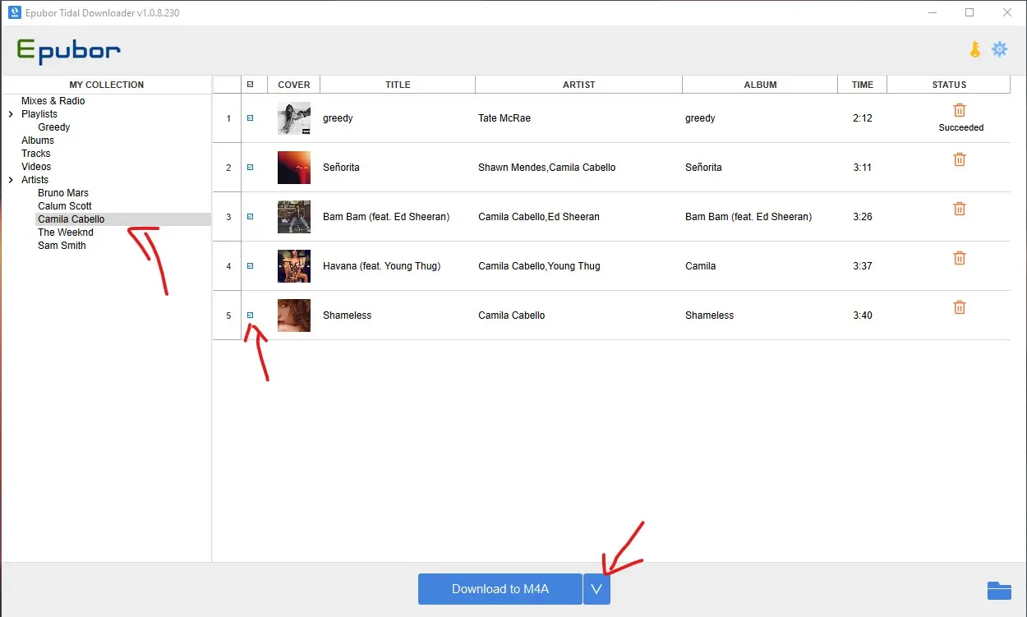Open the download folder icon
Viewport: 1027px width, 617px height.
point(998,589)
